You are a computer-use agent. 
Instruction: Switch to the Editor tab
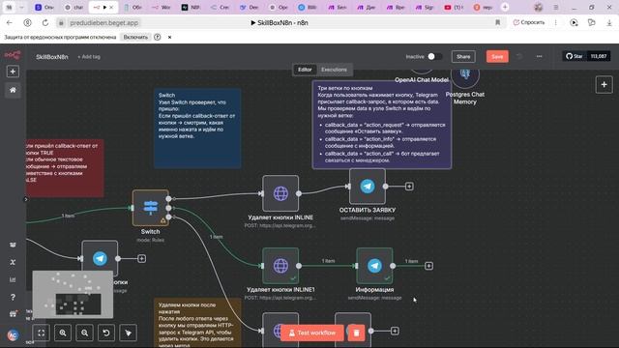coord(305,70)
